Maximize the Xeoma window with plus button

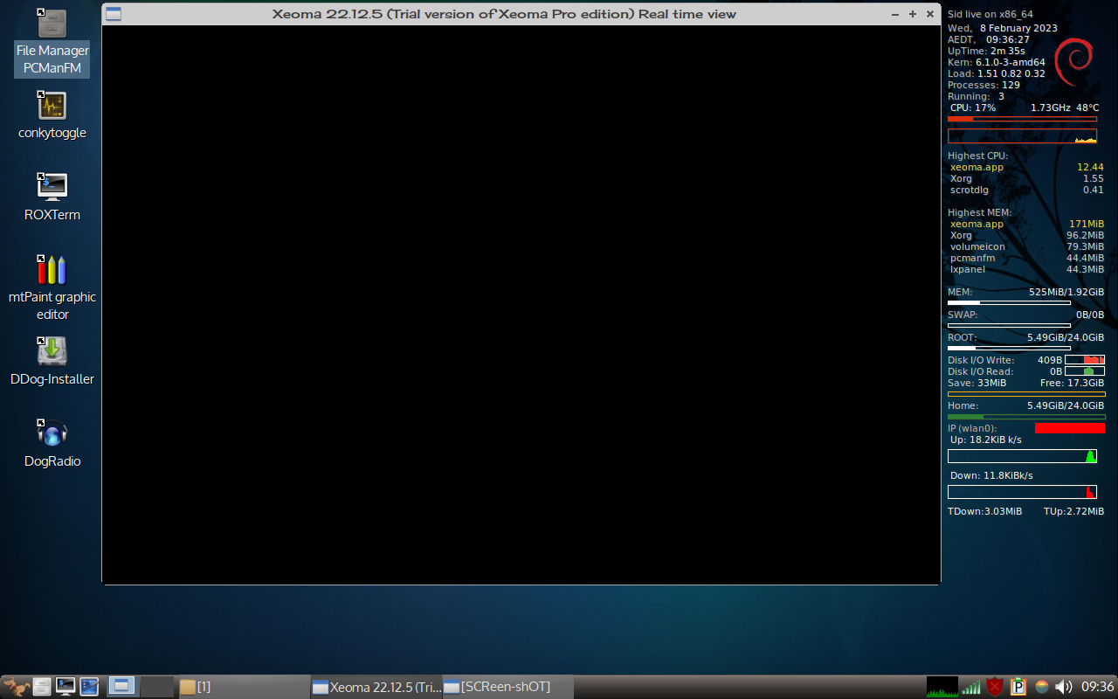(x=913, y=14)
